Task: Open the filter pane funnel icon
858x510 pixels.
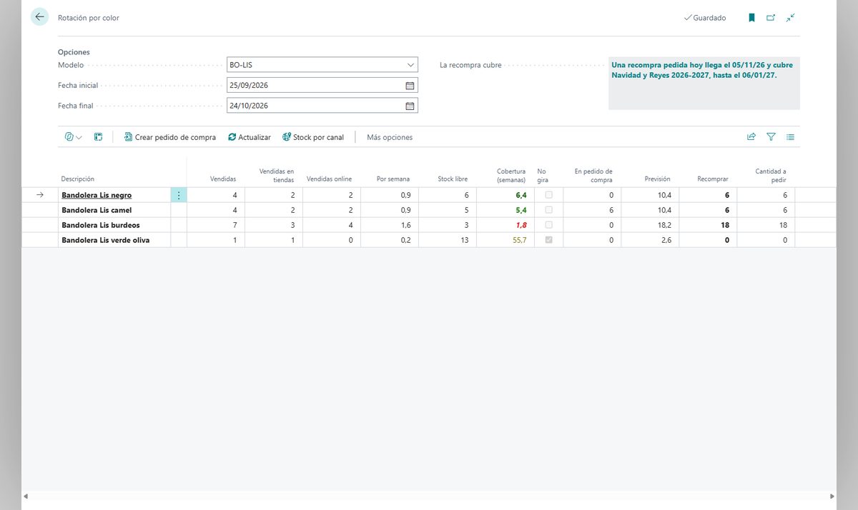Action: click(771, 137)
